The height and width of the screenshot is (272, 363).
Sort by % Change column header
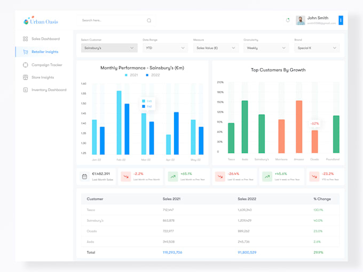[322, 199]
